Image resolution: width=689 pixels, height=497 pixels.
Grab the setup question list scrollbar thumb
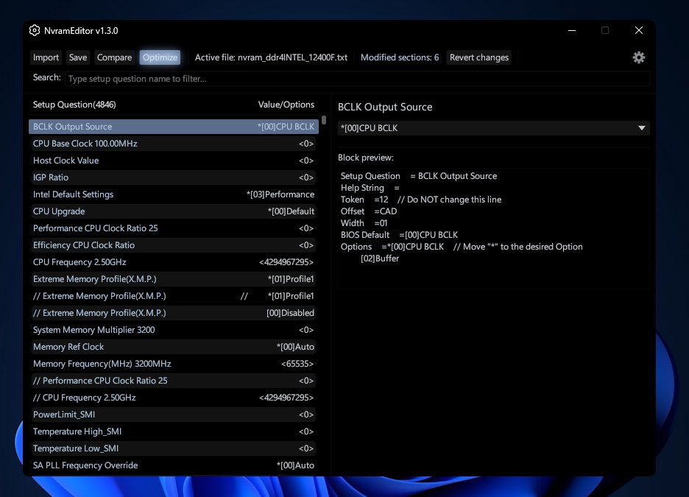(324, 120)
